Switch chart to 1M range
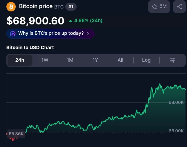Screen dimensions: 187x147 pos(70,60)
